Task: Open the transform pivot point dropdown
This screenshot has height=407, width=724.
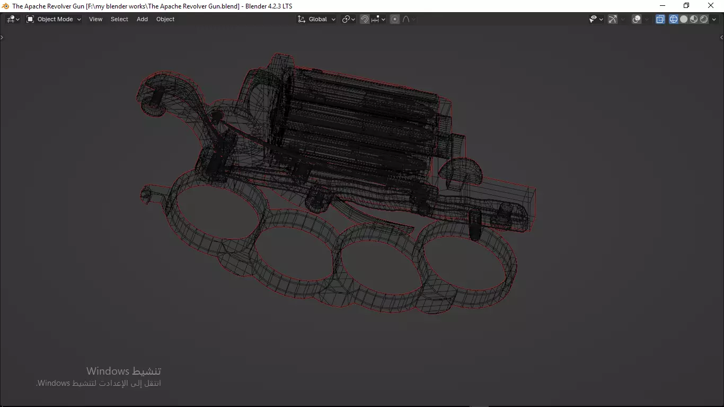Action: pyautogui.click(x=348, y=19)
